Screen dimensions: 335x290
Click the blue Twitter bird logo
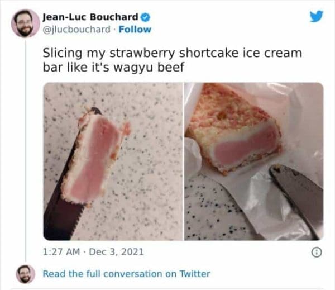[317, 16]
